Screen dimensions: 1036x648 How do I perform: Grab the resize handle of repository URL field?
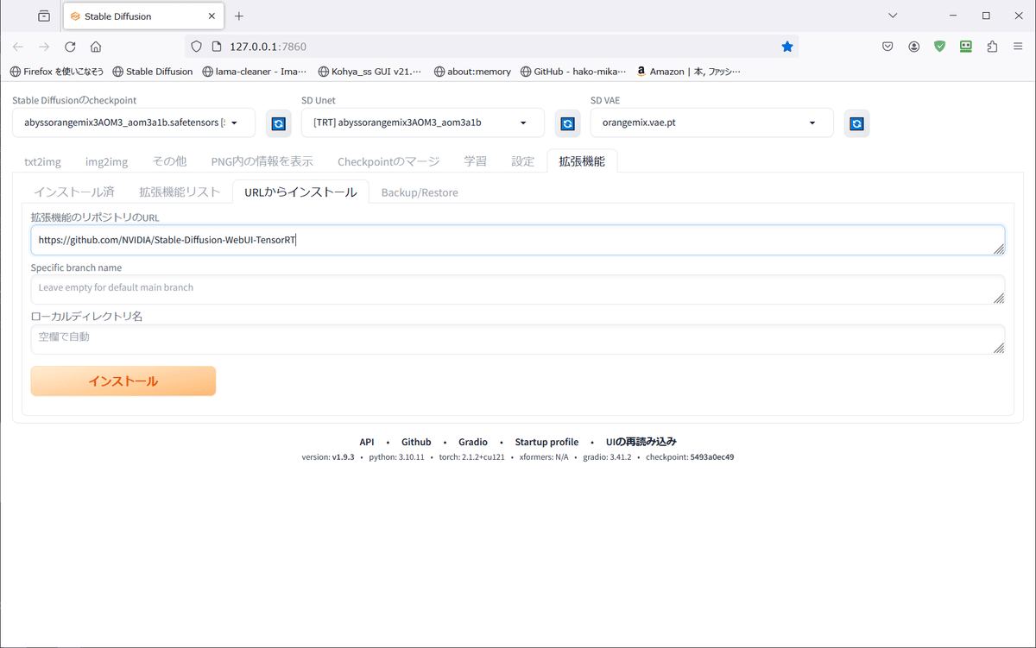[x=998, y=249]
